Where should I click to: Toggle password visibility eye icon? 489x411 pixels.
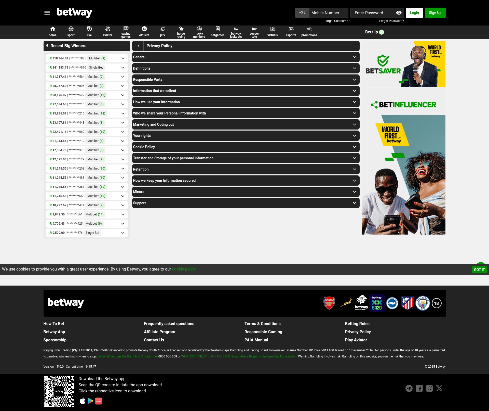point(399,13)
